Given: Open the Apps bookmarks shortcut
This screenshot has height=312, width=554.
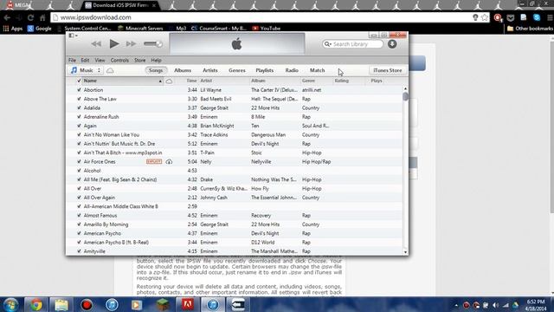Looking at the screenshot, I should [13, 29].
